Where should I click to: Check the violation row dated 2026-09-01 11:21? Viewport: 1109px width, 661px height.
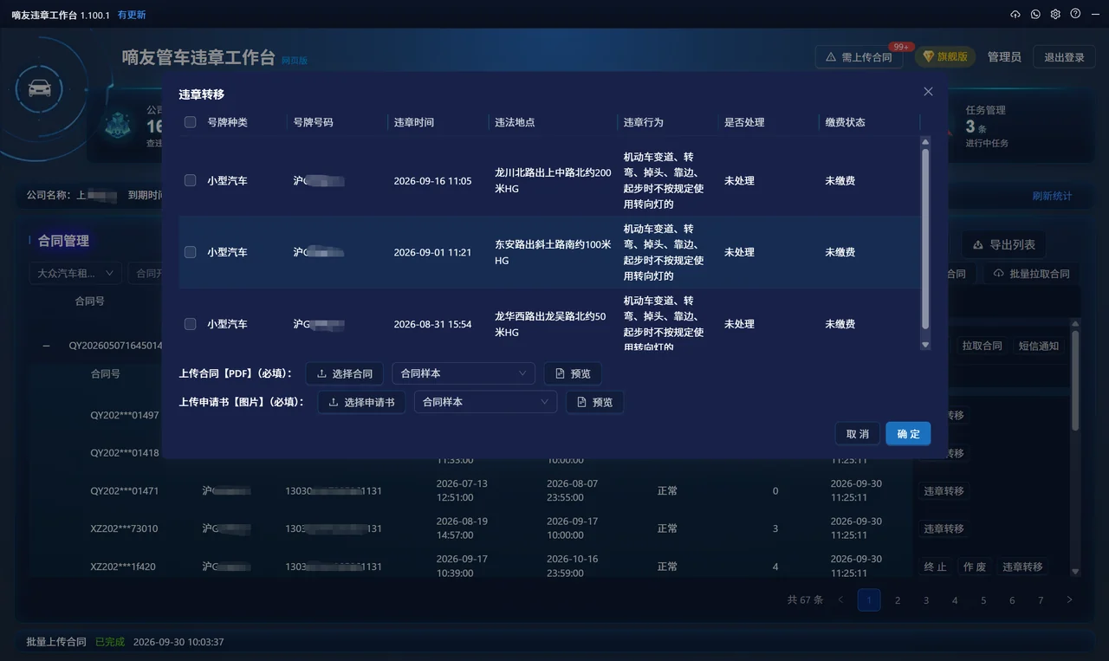click(191, 253)
